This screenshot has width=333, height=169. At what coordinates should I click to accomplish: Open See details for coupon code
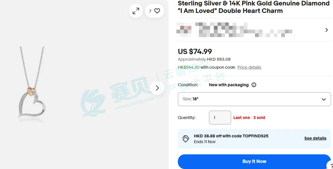click(315, 138)
